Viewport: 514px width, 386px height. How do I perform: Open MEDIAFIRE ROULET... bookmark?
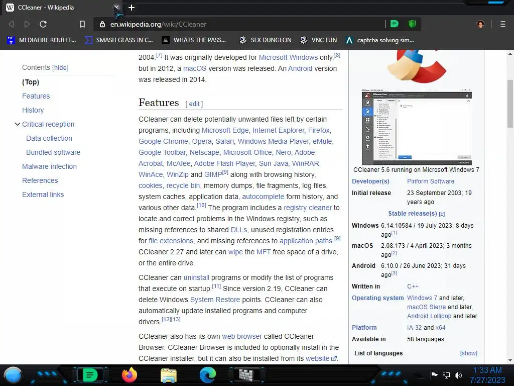click(x=42, y=40)
